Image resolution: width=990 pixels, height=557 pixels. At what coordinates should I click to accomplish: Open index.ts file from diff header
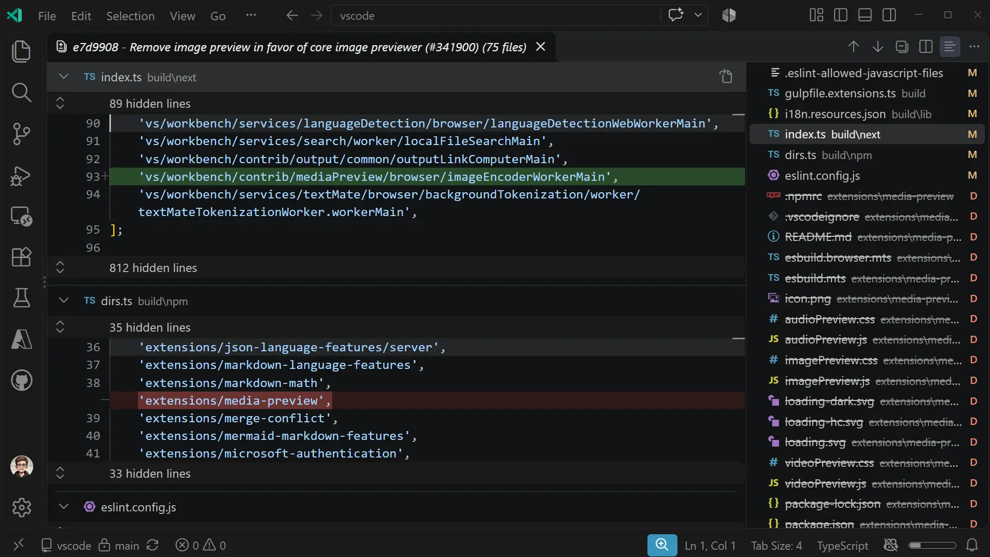(726, 77)
